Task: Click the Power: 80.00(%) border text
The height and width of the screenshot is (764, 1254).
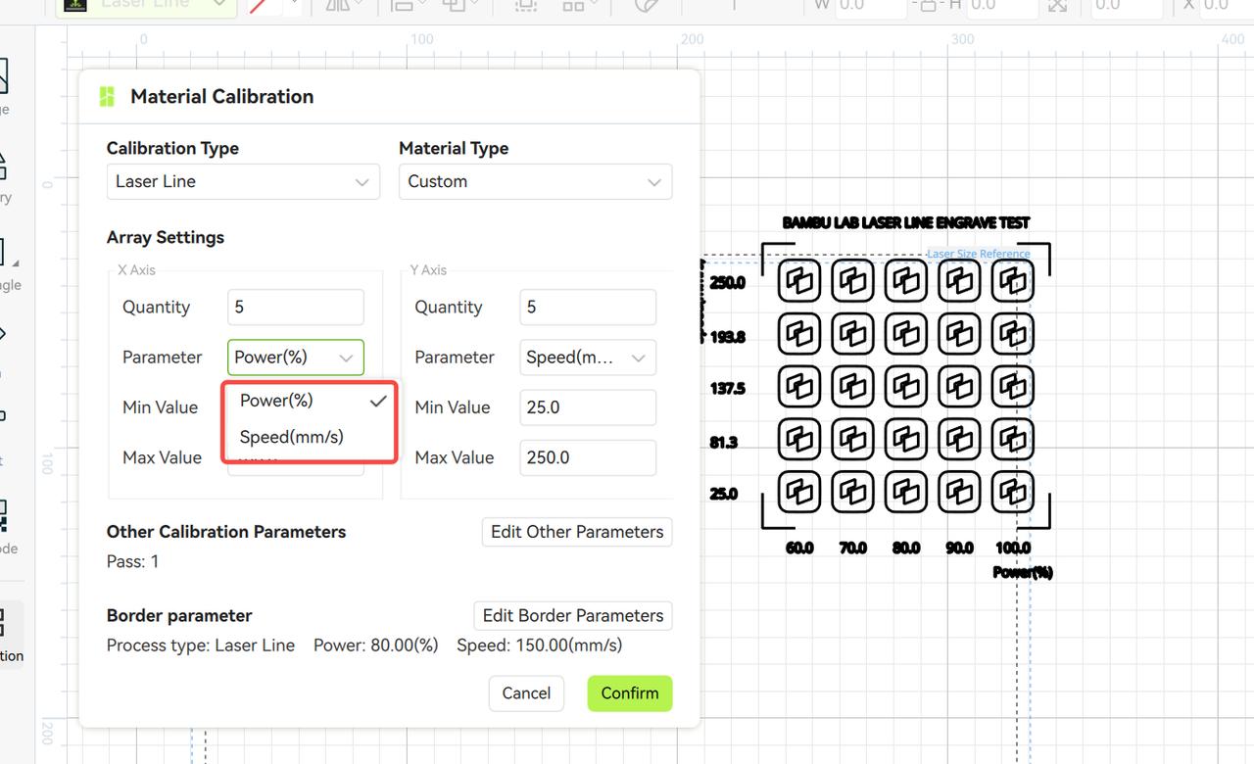Action: pos(376,645)
